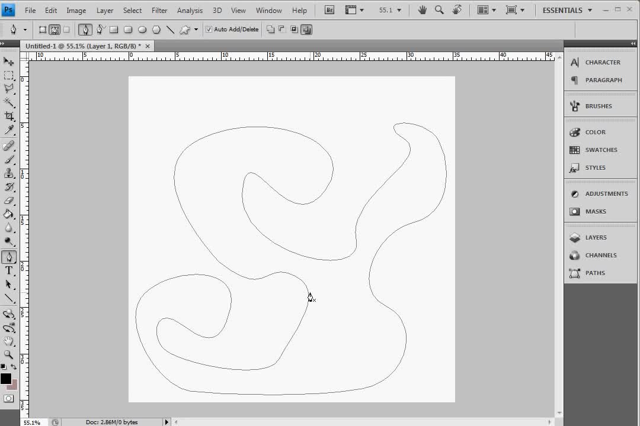Set Add to path area mode
Image resolution: width=640 pixels, height=426 pixels.
click(x=270, y=30)
